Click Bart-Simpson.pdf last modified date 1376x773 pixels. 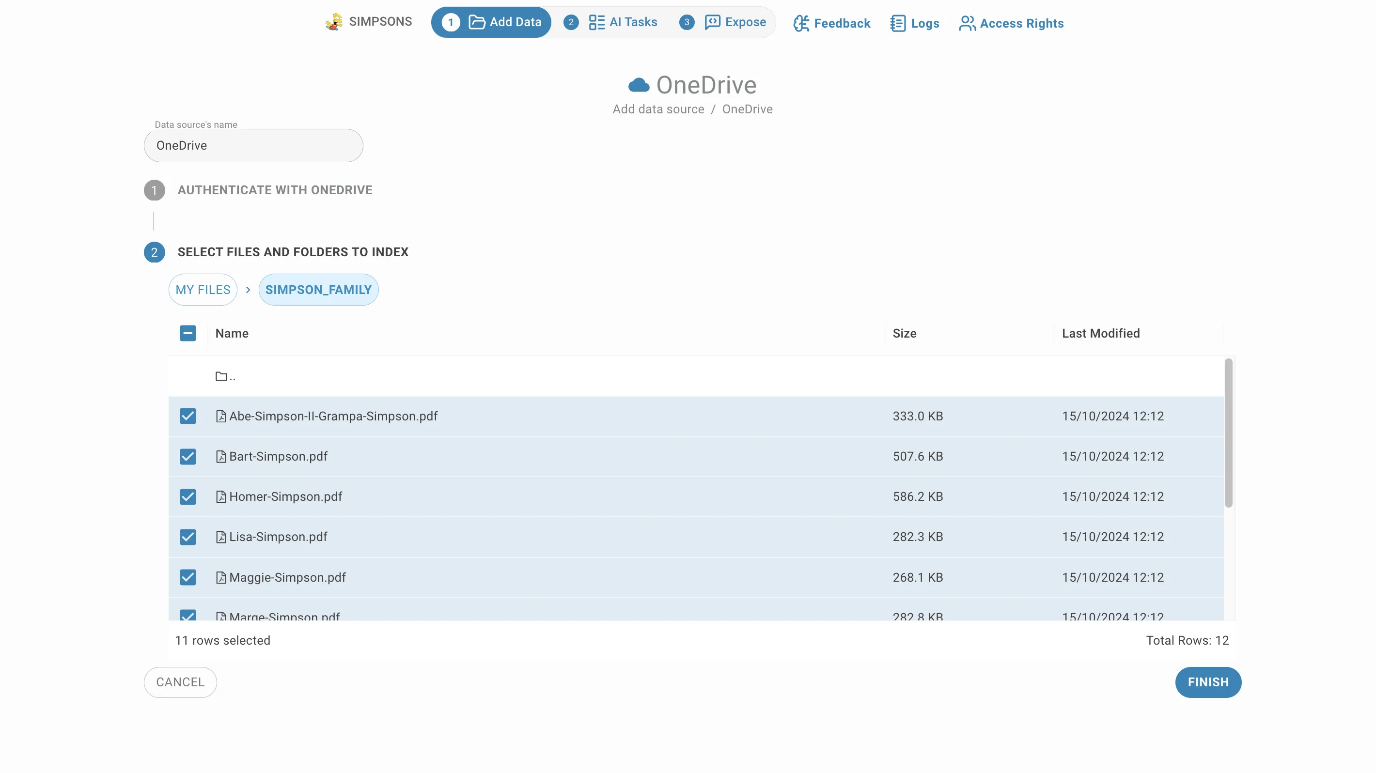[x=1112, y=457]
